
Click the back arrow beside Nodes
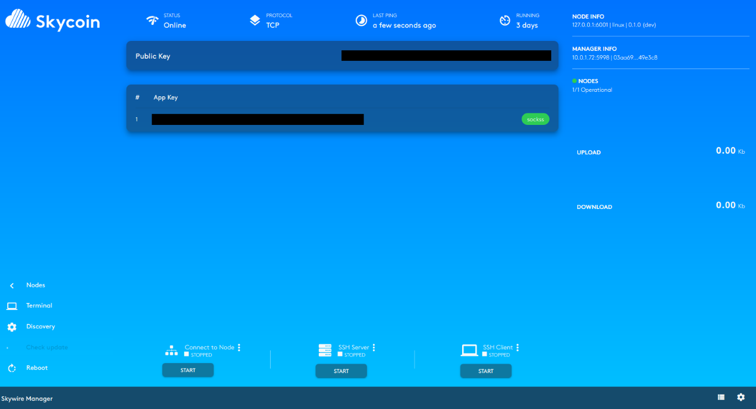[x=12, y=286]
